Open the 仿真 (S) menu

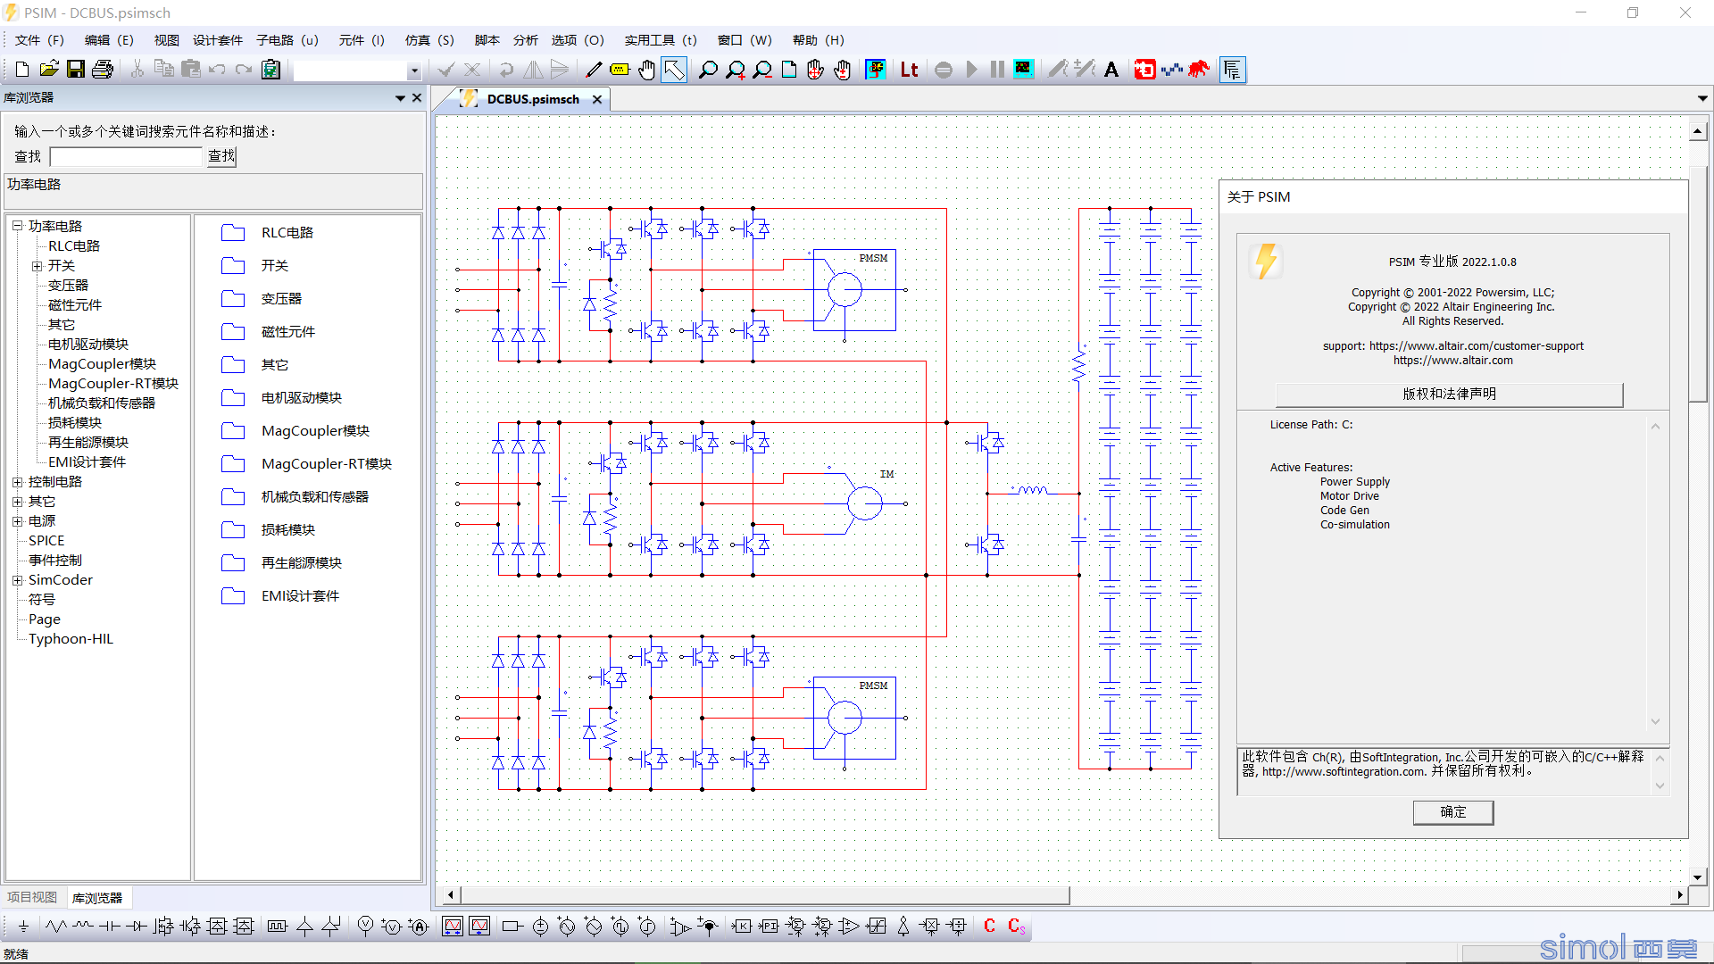(x=429, y=40)
